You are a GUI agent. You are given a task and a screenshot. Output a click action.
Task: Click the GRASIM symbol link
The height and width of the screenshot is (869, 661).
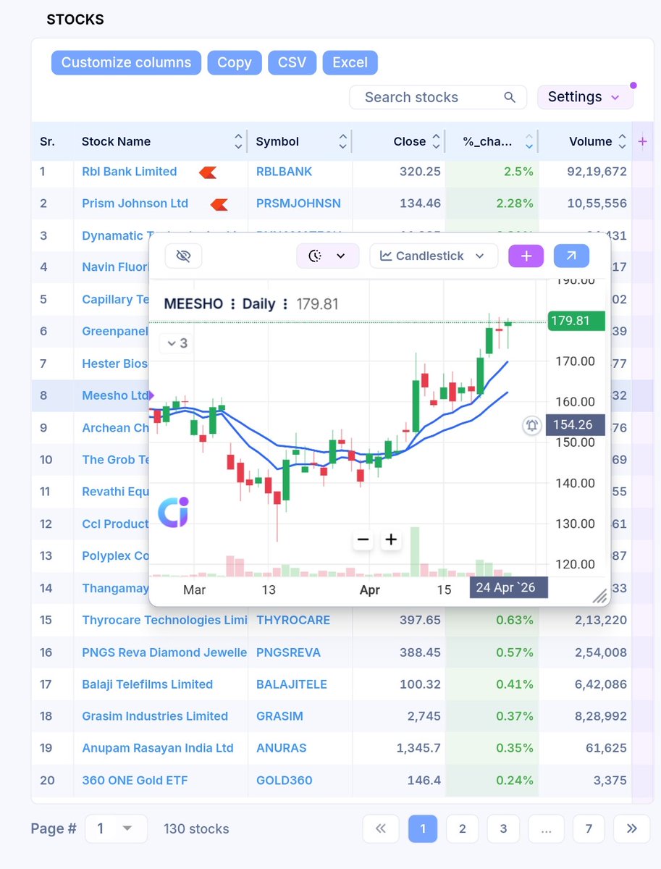279,716
